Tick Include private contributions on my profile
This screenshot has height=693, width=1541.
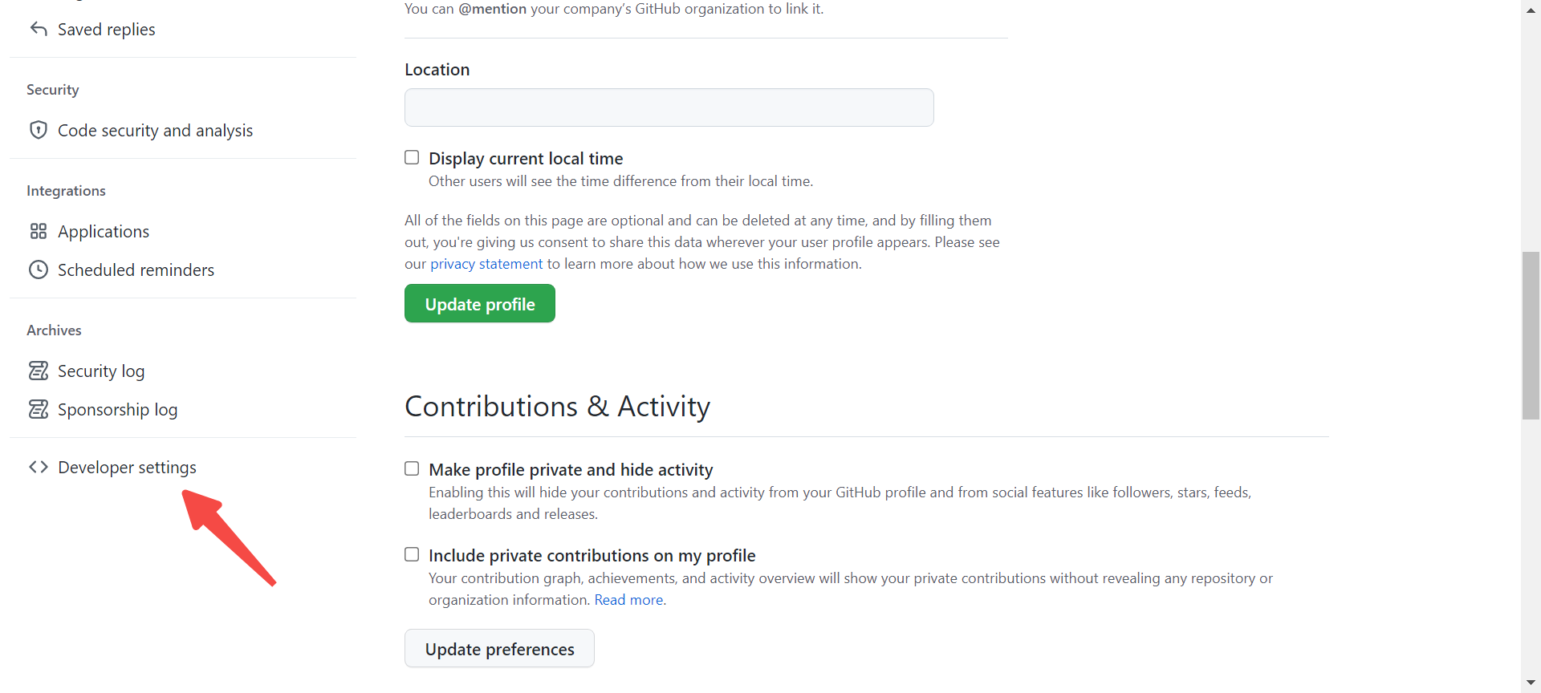412,554
